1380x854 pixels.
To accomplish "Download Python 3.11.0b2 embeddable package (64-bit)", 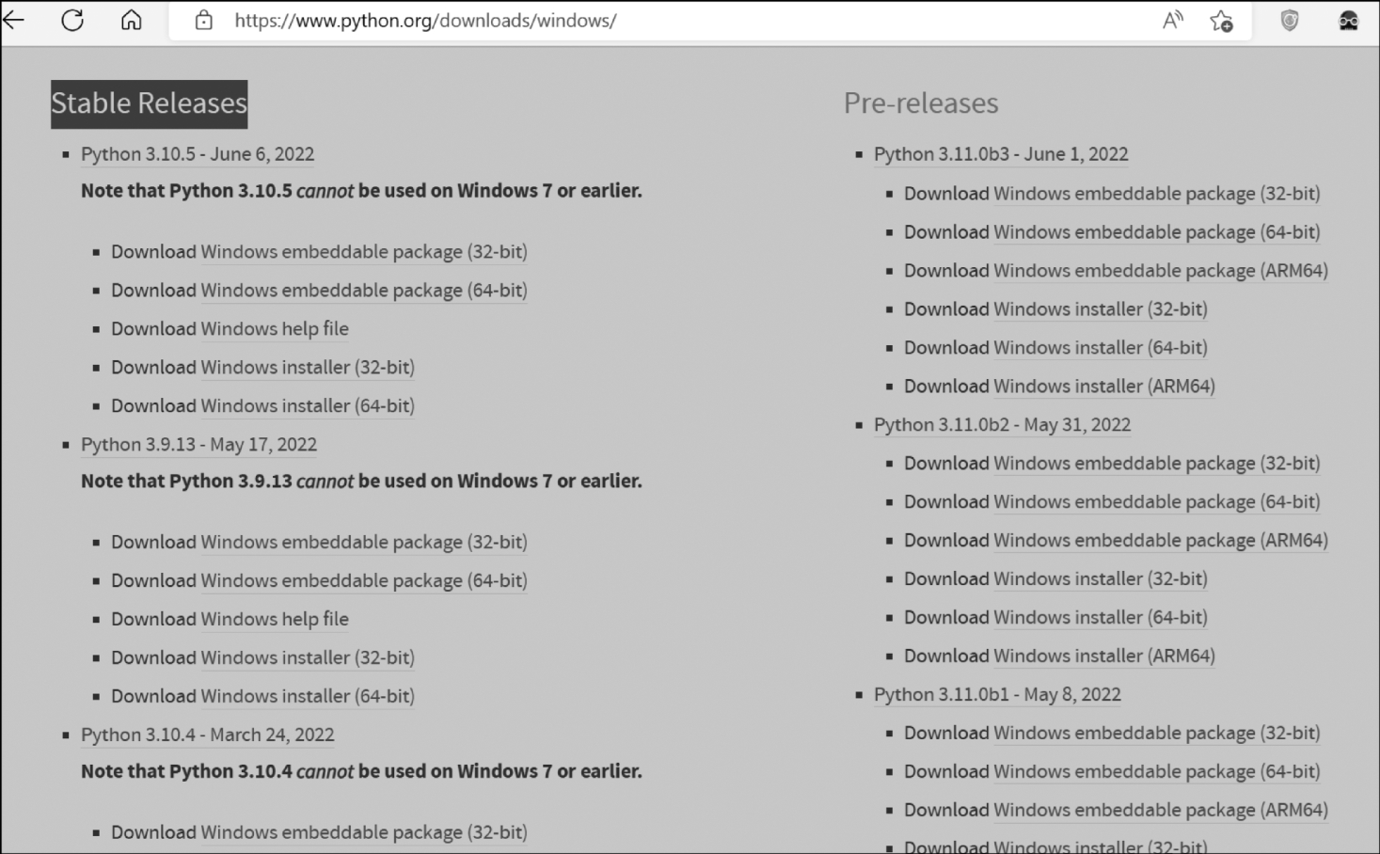I will tap(1156, 502).
